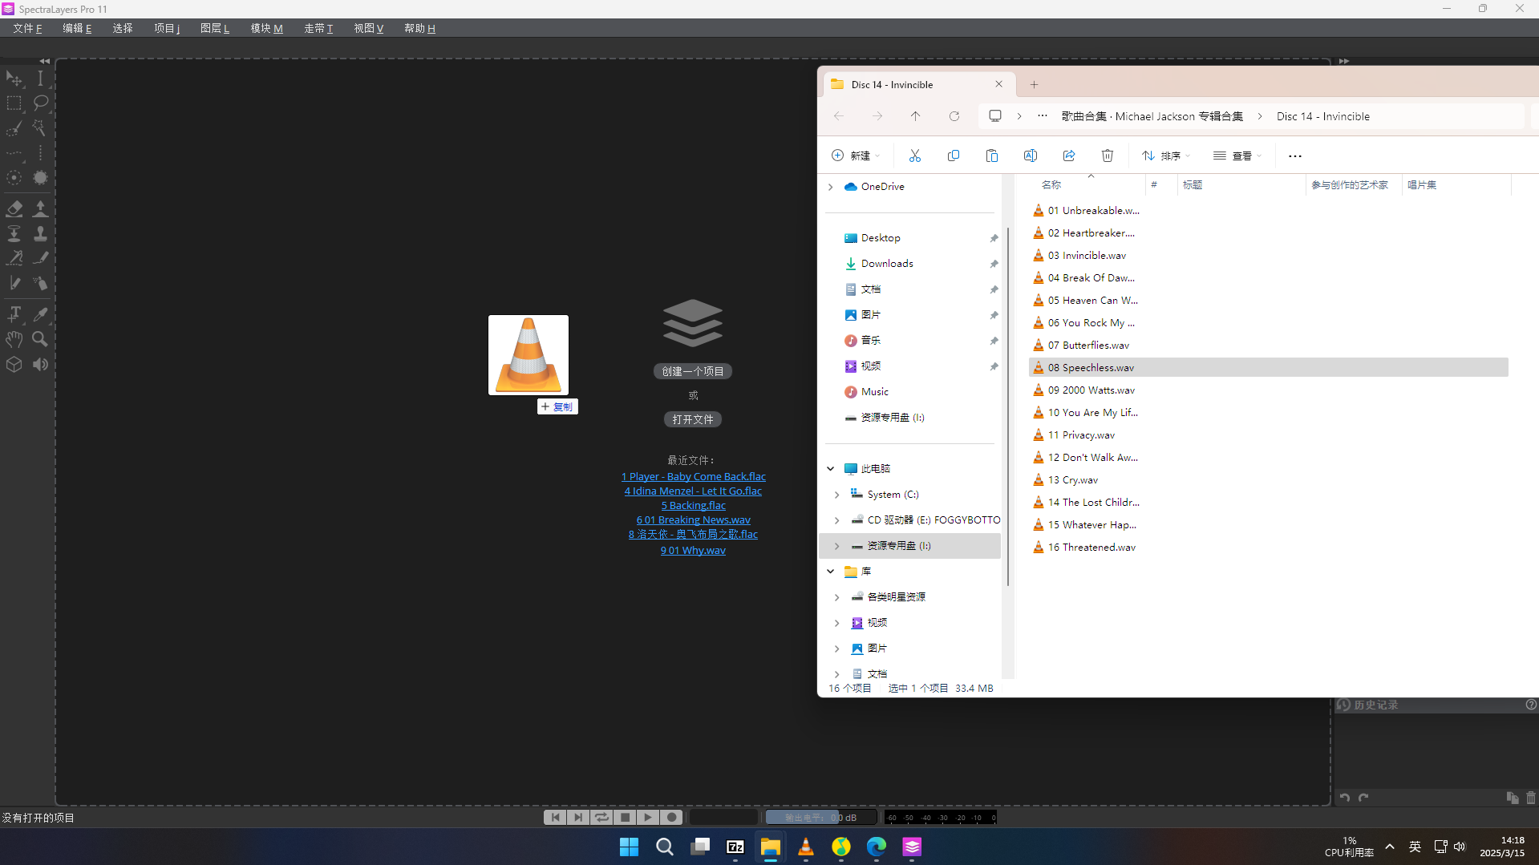Select the Zoom magnifier tool

point(40,339)
